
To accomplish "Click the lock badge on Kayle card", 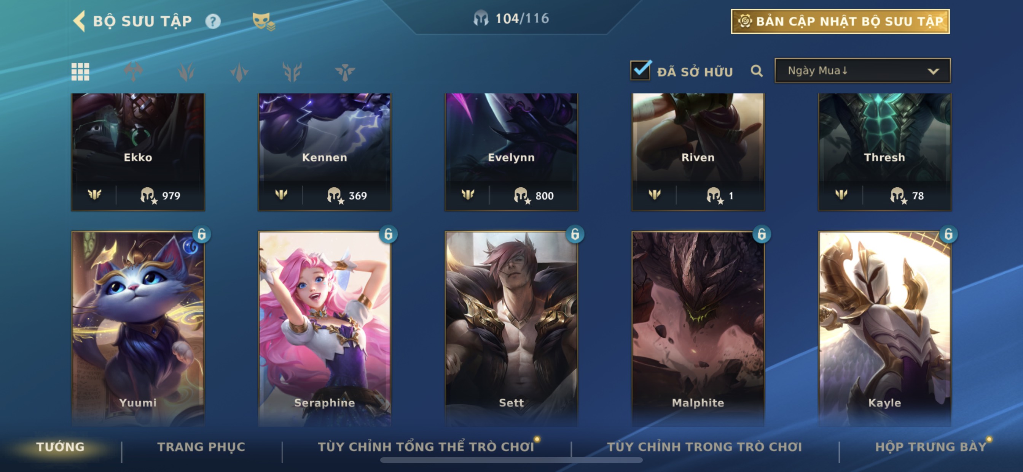I will click(948, 234).
